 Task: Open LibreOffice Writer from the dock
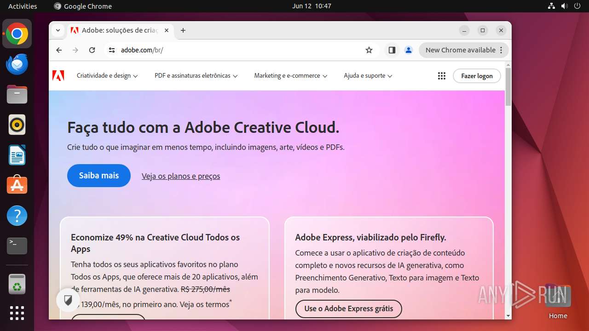coord(17,155)
